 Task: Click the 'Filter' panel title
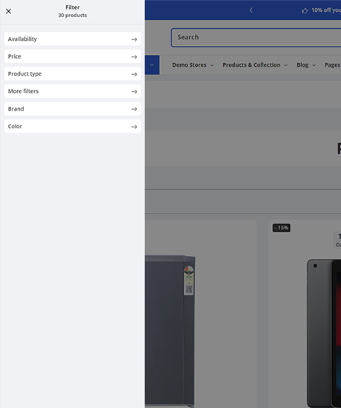73,7
